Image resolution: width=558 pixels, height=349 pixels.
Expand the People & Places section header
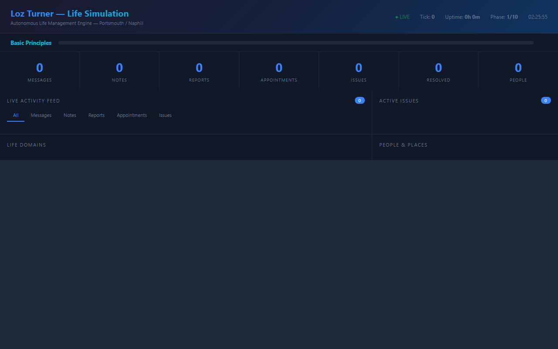(x=403, y=145)
